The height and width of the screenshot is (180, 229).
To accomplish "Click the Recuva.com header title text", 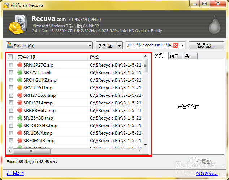I will [49, 19].
